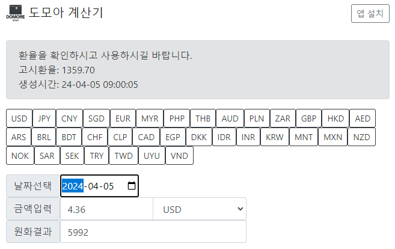Pick the GBP currency button
This screenshot has height=249, width=395.
click(308, 118)
